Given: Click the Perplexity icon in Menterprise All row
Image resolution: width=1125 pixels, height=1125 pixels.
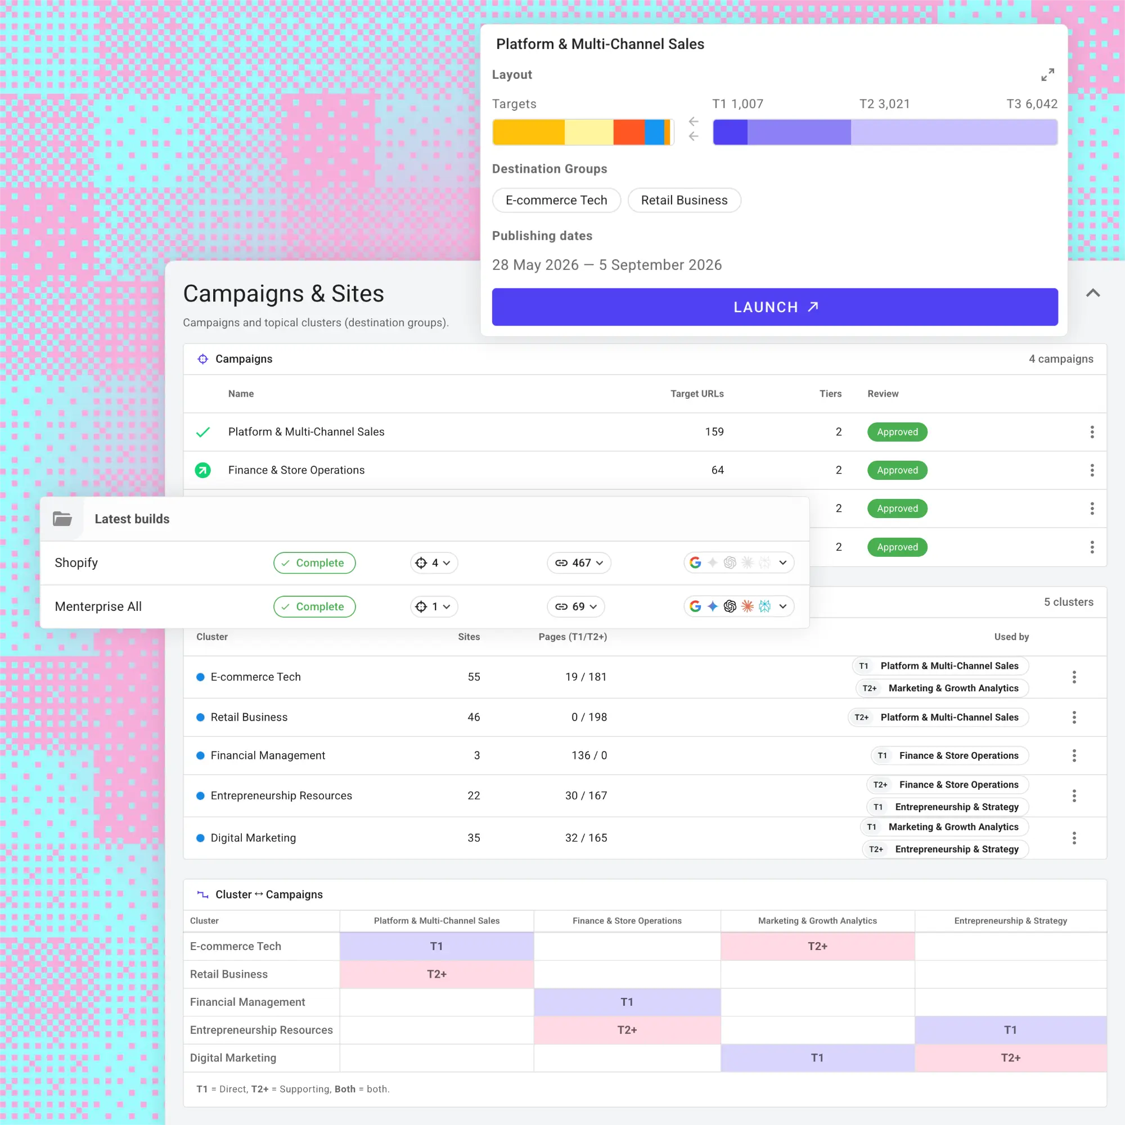Looking at the screenshot, I should click(765, 606).
